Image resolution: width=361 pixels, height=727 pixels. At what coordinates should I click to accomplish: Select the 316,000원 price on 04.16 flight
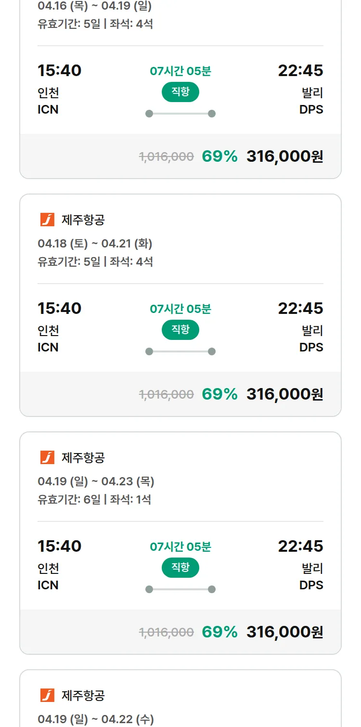pyautogui.click(x=284, y=156)
